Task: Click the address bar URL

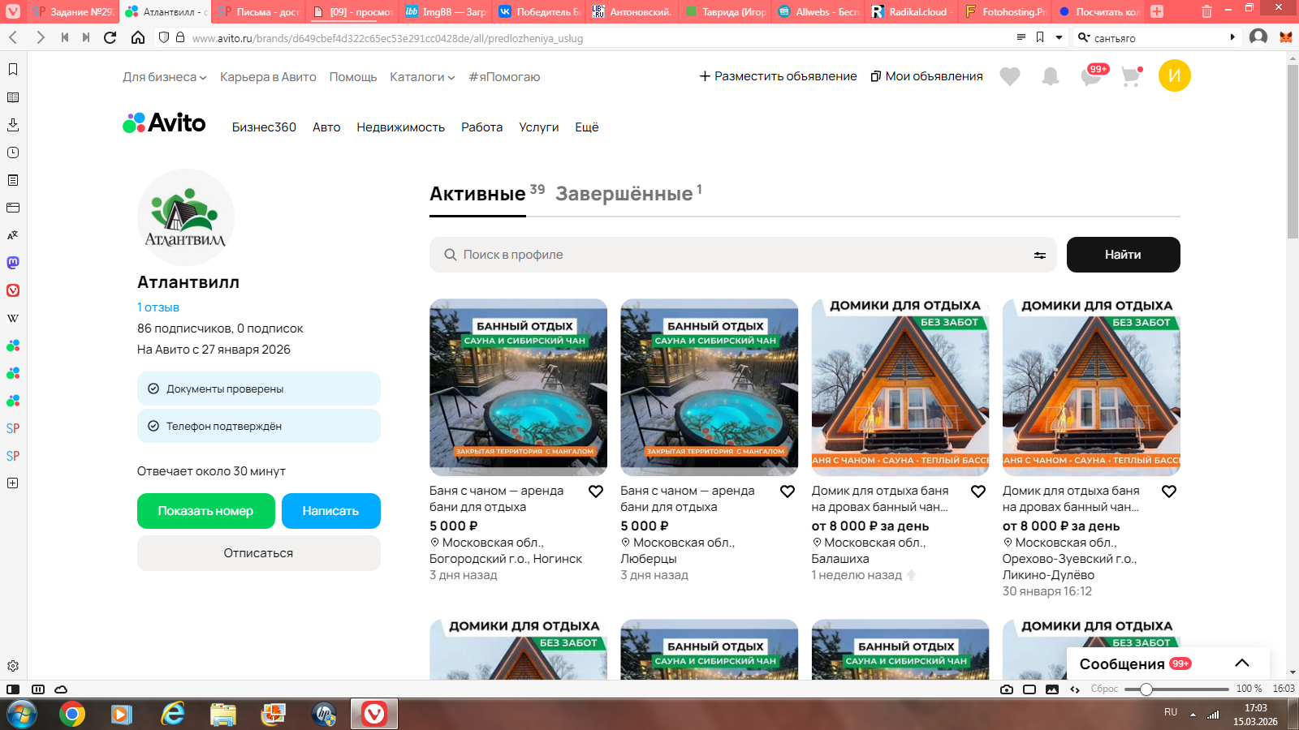Action: point(387,38)
